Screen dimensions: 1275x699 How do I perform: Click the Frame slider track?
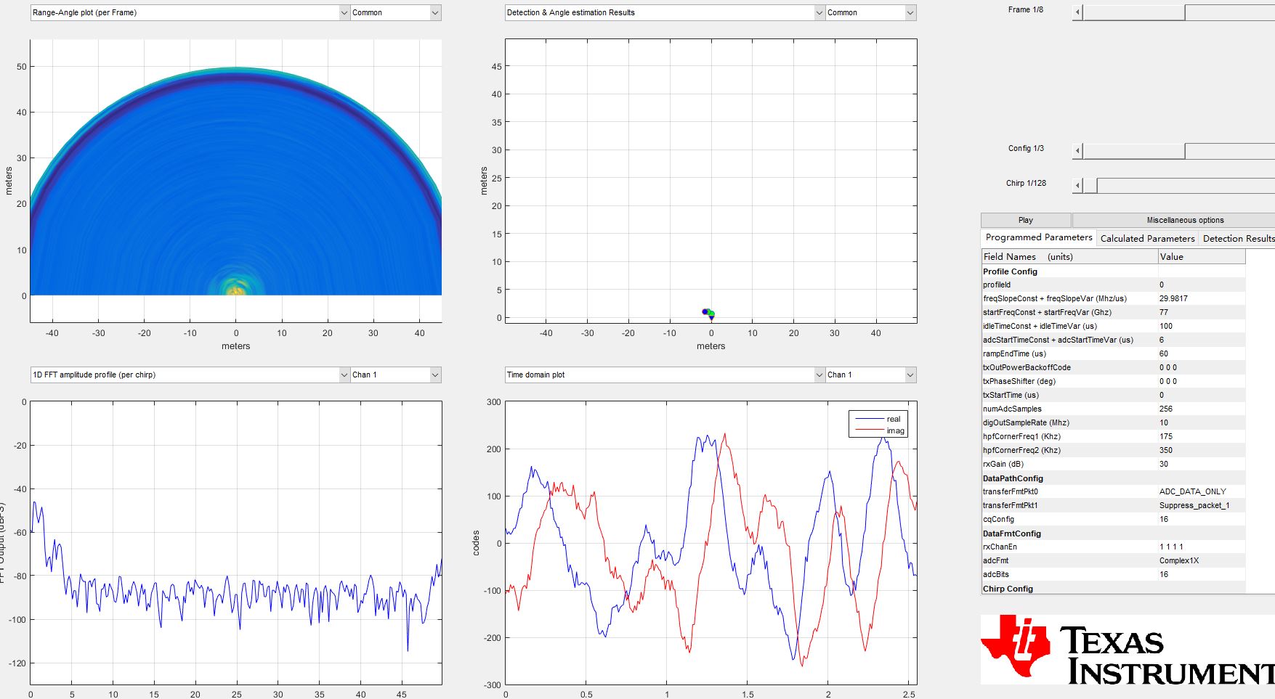pyautogui.click(x=1229, y=12)
